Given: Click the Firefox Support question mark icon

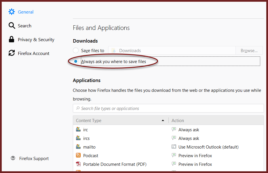Looking at the screenshot, I should point(13,158).
